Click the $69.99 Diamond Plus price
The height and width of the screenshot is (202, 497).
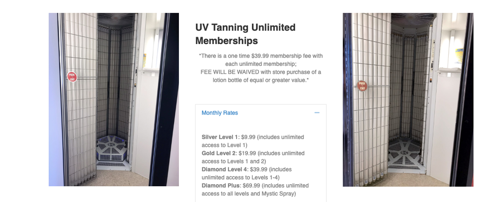tap(253, 185)
